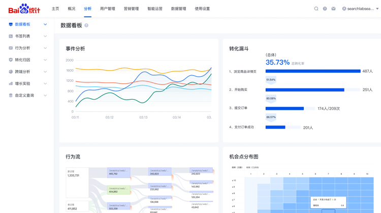The image size is (381, 213).
Task: Open 增长实验 in the sidebar
Action: 22,83
